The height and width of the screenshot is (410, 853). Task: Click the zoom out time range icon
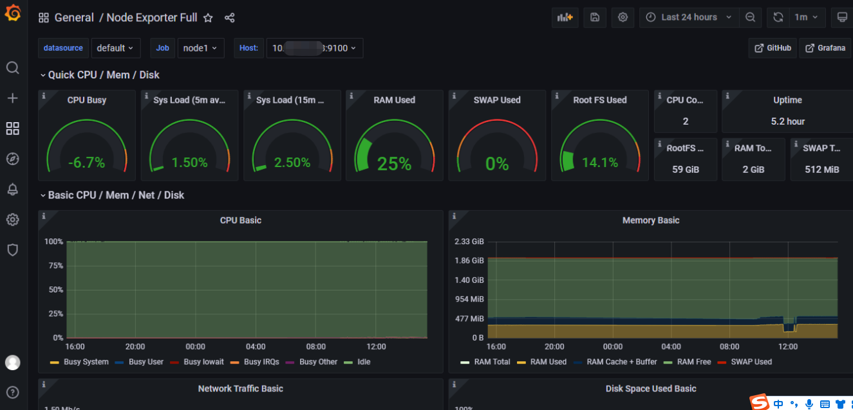(x=750, y=17)
